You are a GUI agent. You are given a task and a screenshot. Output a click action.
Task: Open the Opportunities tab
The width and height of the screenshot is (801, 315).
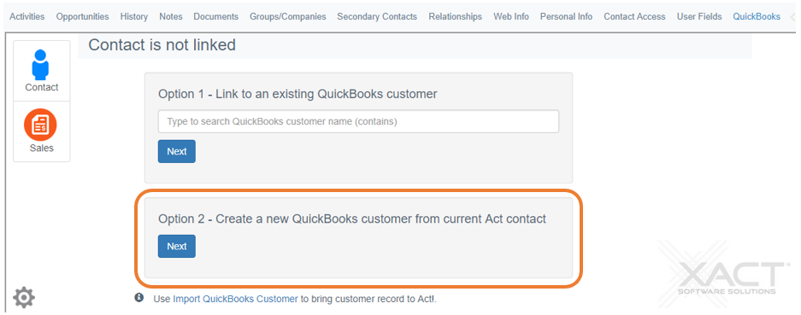click(82, 16)
